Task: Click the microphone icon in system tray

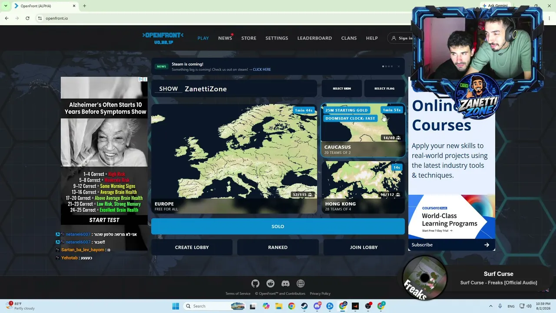Action: point(500,306)
